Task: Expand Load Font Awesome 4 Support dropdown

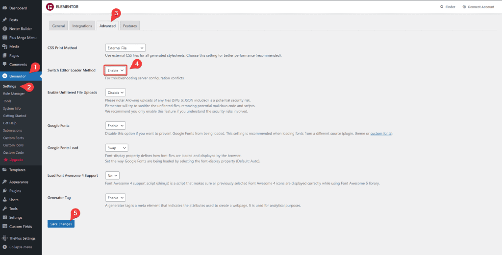Action: [x=112, y=175]
